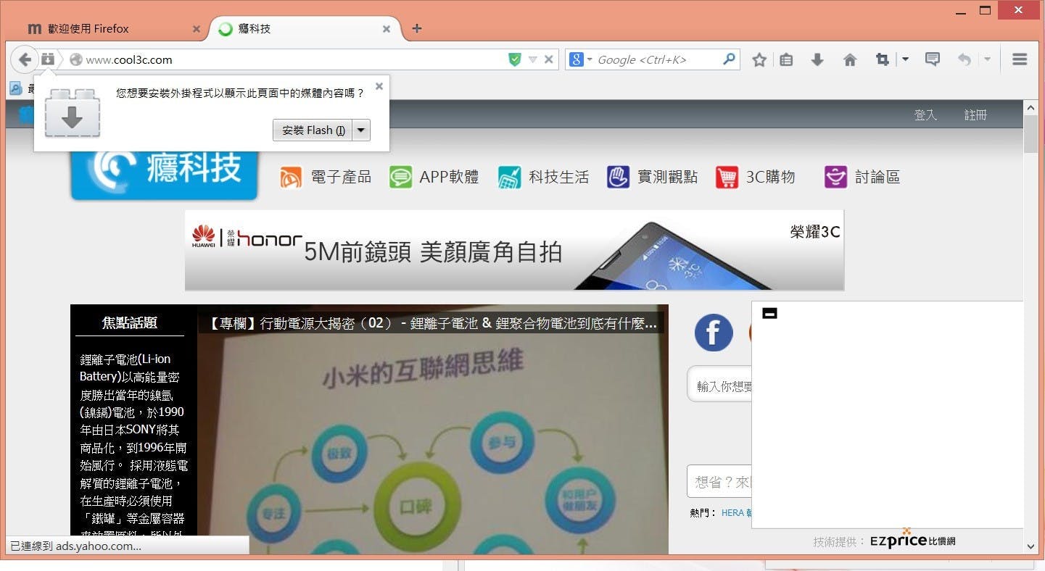Click the vertical scrollbar thumb
Image resolution: width=1045 pixels, height=571 pixels.
1030,133
